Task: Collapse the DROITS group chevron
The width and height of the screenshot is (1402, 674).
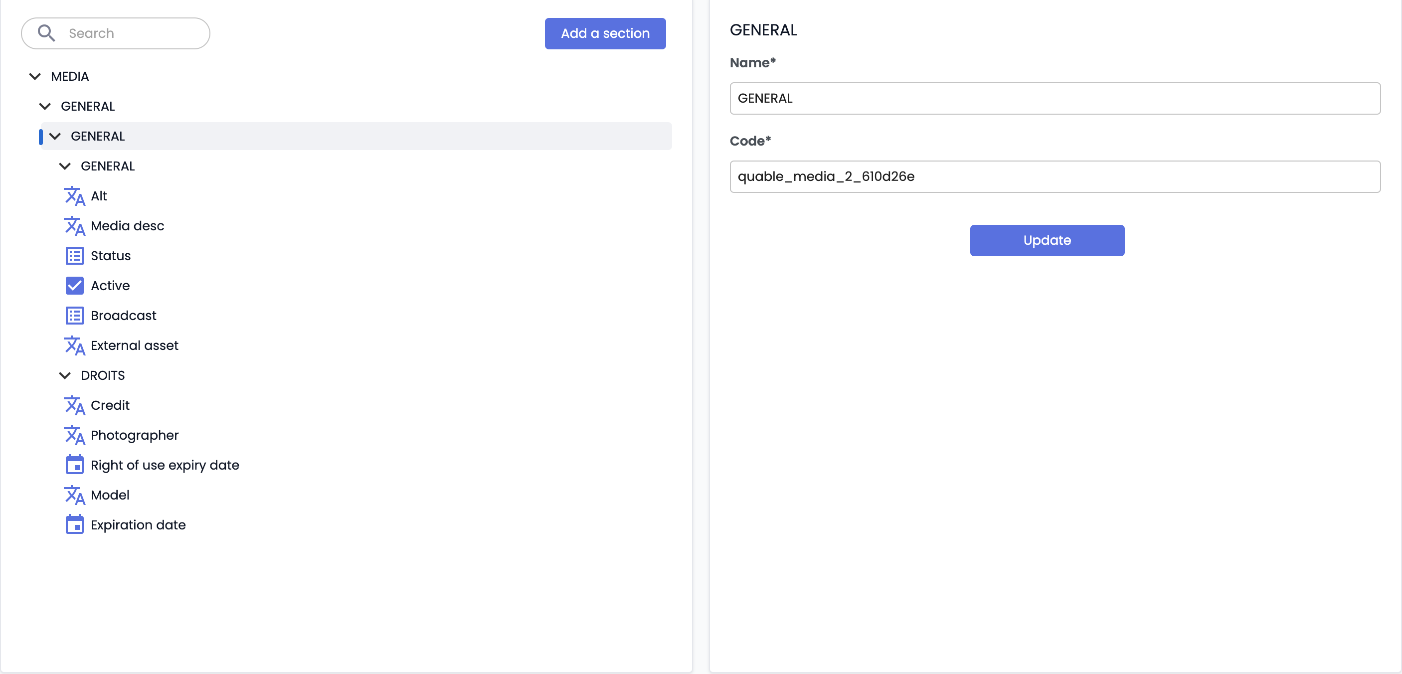Action: pos(65,376)
